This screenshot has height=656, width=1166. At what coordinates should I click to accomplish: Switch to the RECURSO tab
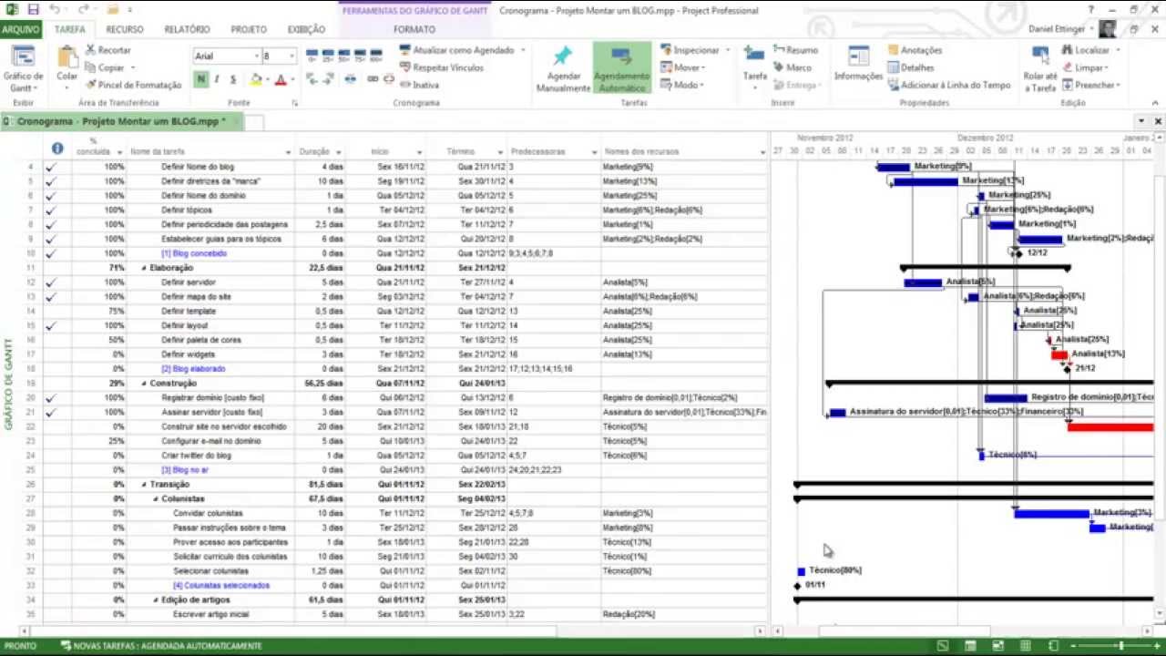(x=125, y=29)
